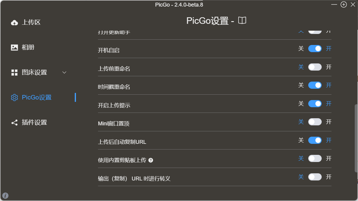This screenshot has height=201, width=358.
Task: Open the documentation book icon beside title
Action: point(242,21)
